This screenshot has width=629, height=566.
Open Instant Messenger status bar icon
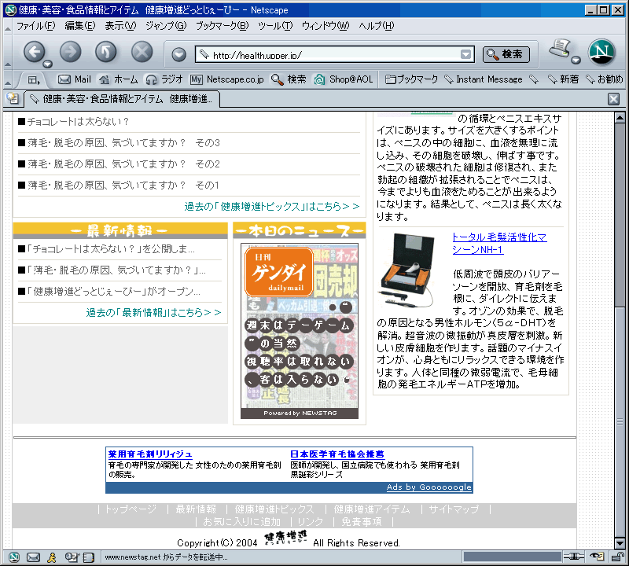(x=52, y=557)
